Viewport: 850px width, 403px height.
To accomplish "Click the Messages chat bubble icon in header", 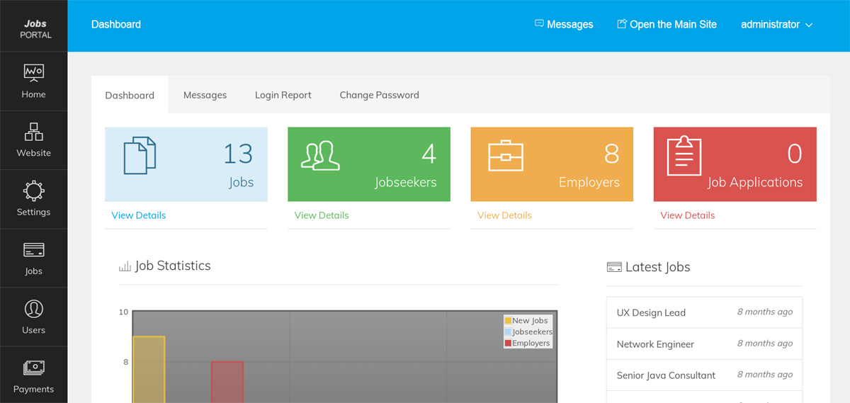I will point(539,23).
